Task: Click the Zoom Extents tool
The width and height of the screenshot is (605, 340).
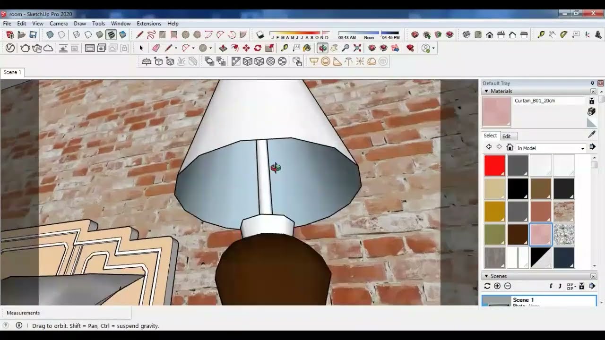Action: [x=357, y=48]
